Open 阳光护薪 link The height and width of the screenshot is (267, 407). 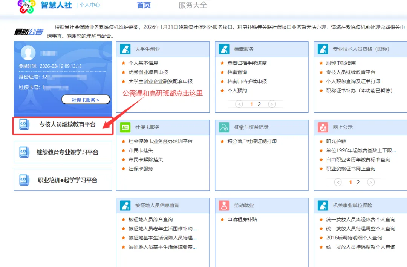(x=336, y=141)
